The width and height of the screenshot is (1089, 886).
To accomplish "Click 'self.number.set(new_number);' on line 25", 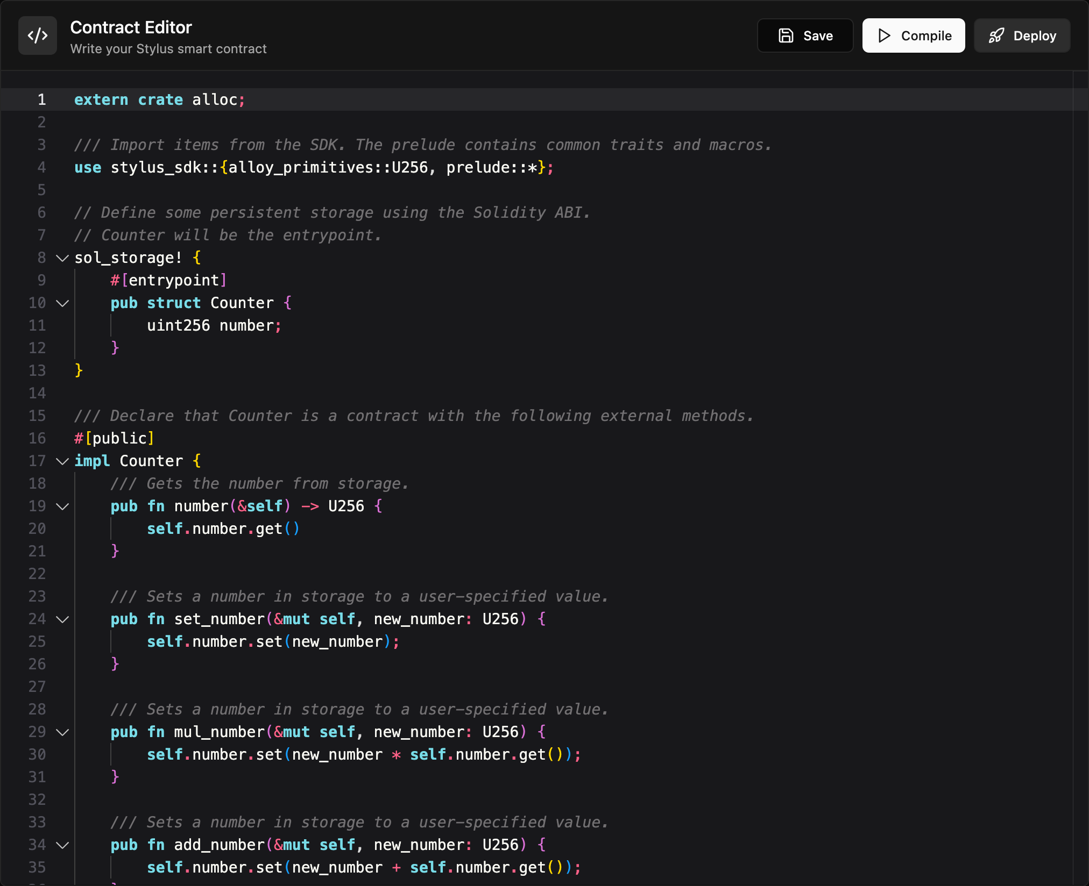I will (273, 642).
